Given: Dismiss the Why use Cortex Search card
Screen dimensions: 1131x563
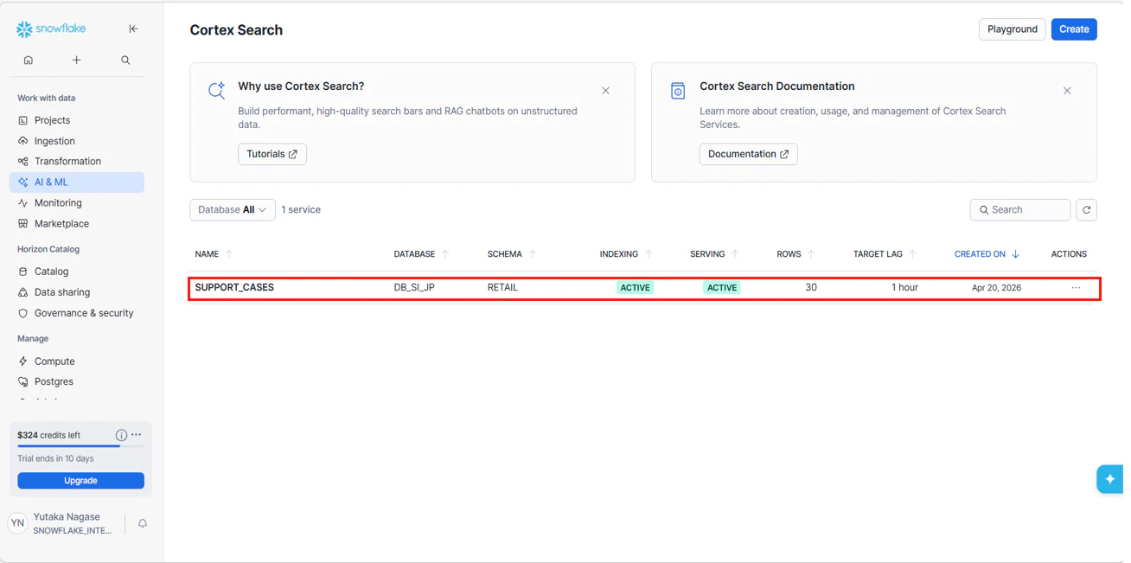Looking at the screenshot, I should tap(606, 91).
